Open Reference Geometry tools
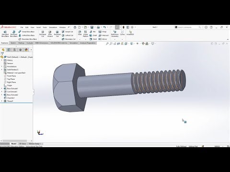 point(115,34)
